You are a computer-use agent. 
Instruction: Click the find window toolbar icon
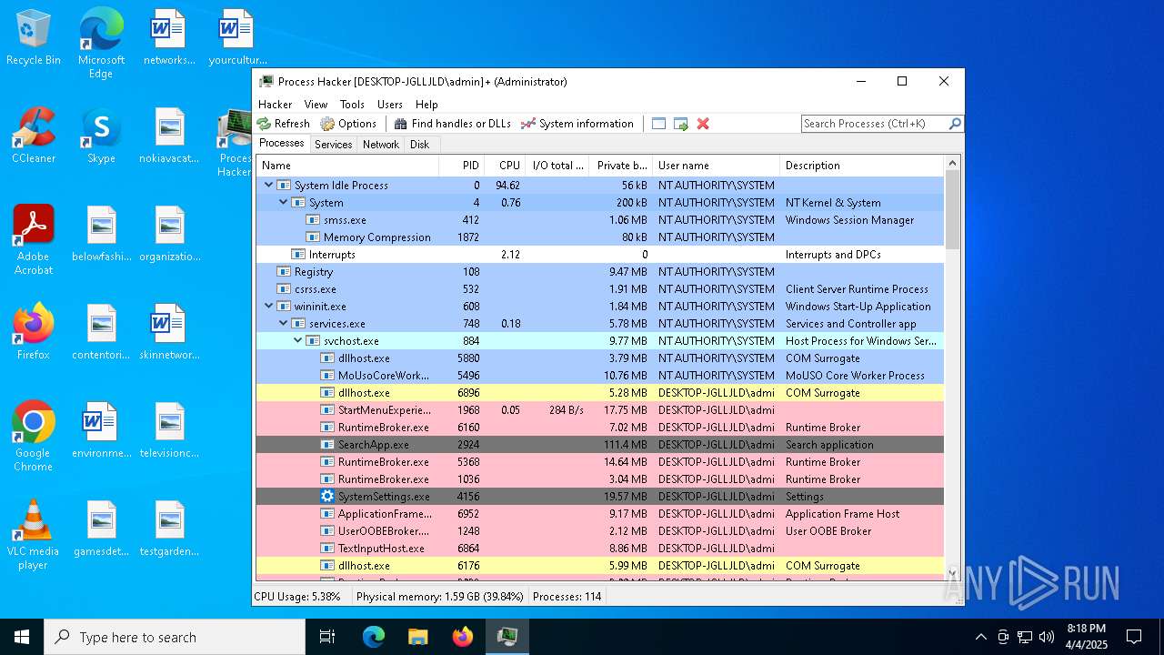pos(658,124)
